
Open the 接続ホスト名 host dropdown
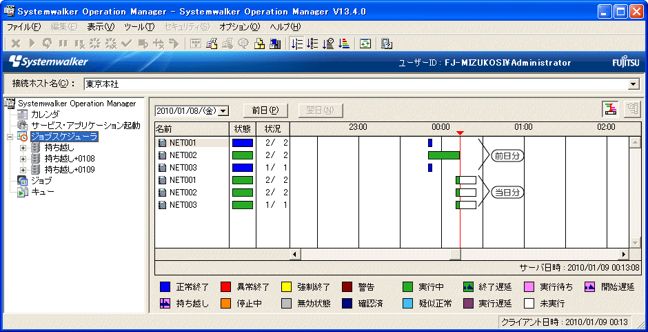[x=633, y=84]
